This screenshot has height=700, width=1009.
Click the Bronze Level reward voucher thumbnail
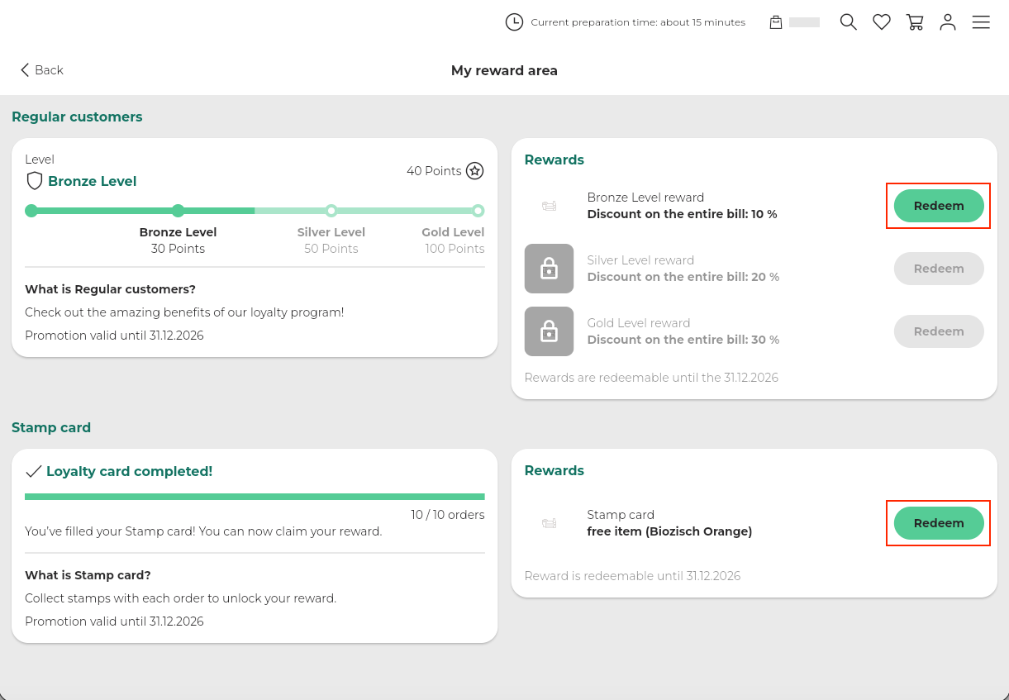549,206
